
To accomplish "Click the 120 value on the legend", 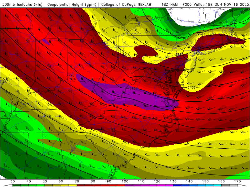I will [x=157, y=181].
